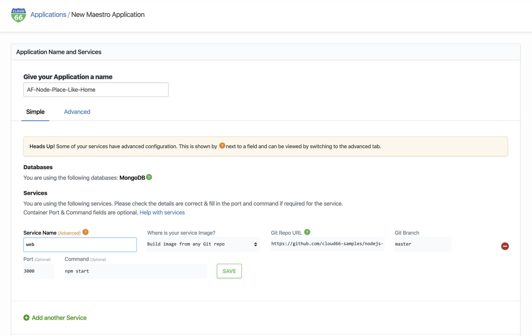
Task: Select the Simple tab
Action: pos(35,112)
